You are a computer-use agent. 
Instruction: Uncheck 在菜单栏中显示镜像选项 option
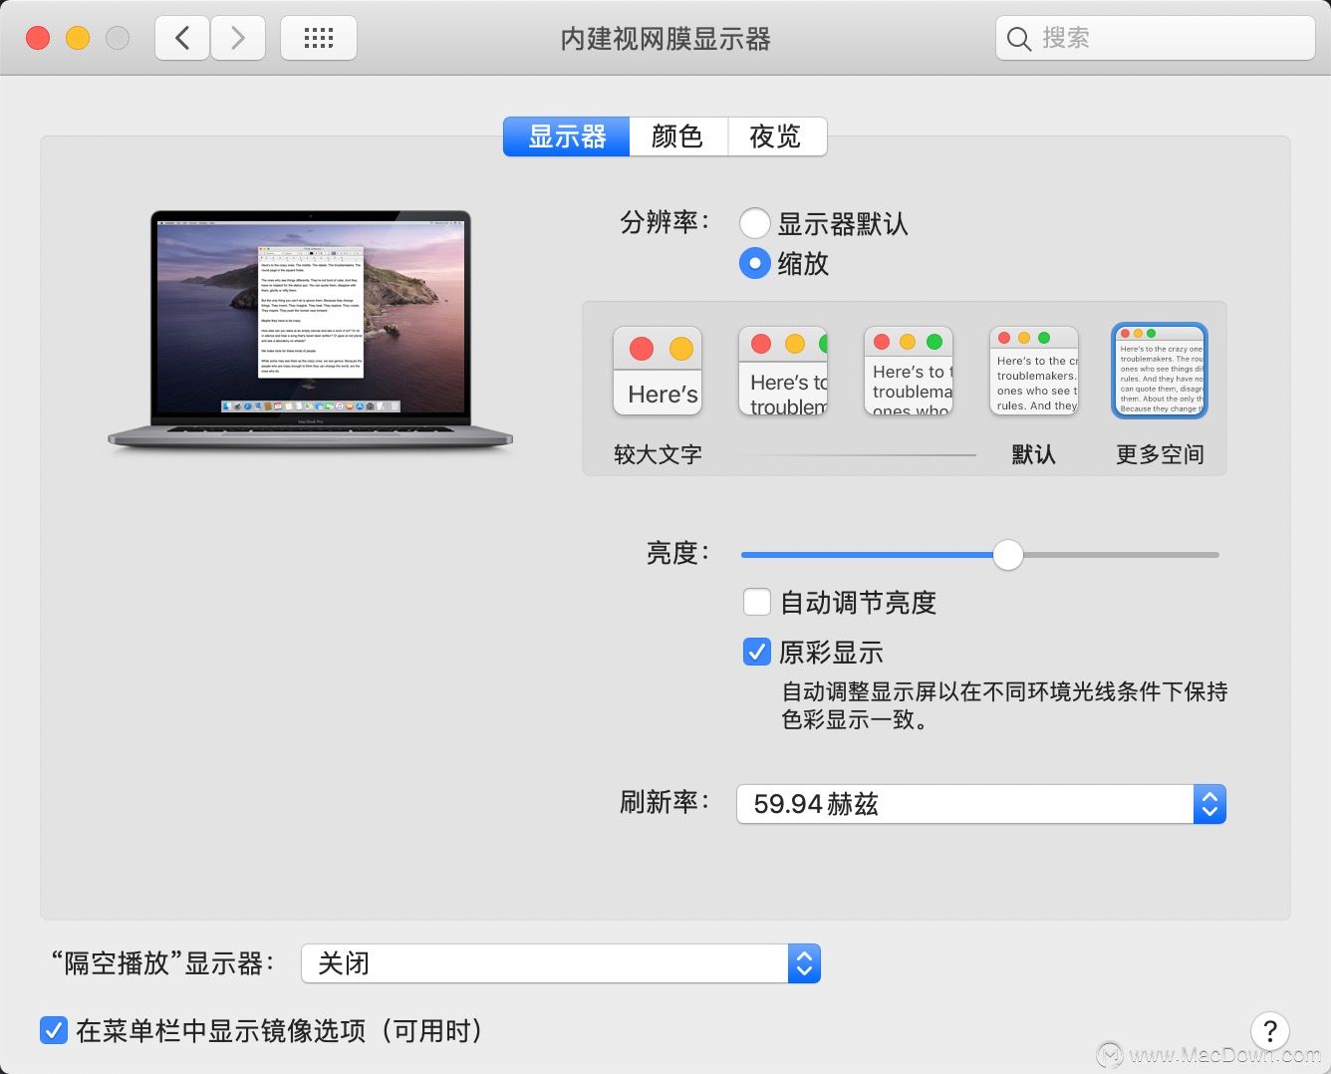point(53,1032)
